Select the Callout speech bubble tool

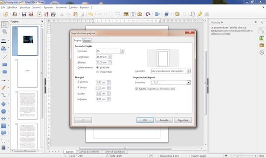[x=3, y=133]
